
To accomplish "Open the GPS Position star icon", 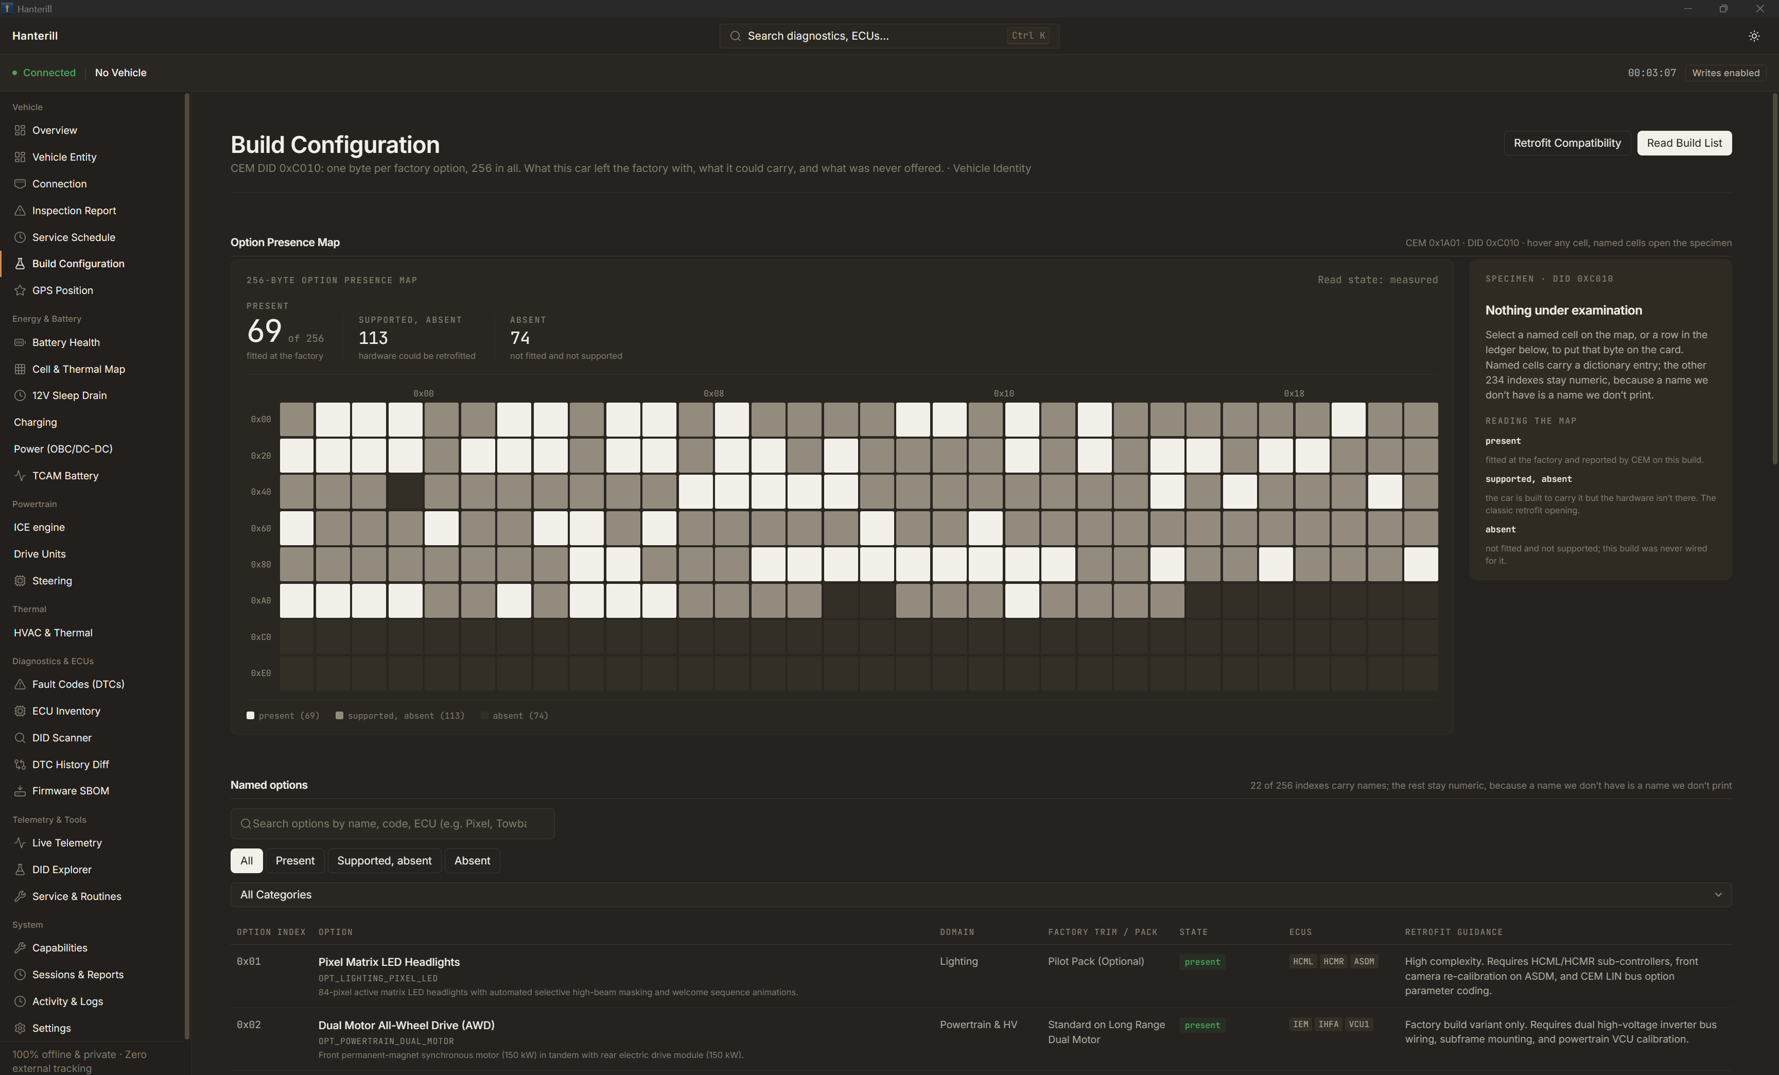I will tap(20, 290).
